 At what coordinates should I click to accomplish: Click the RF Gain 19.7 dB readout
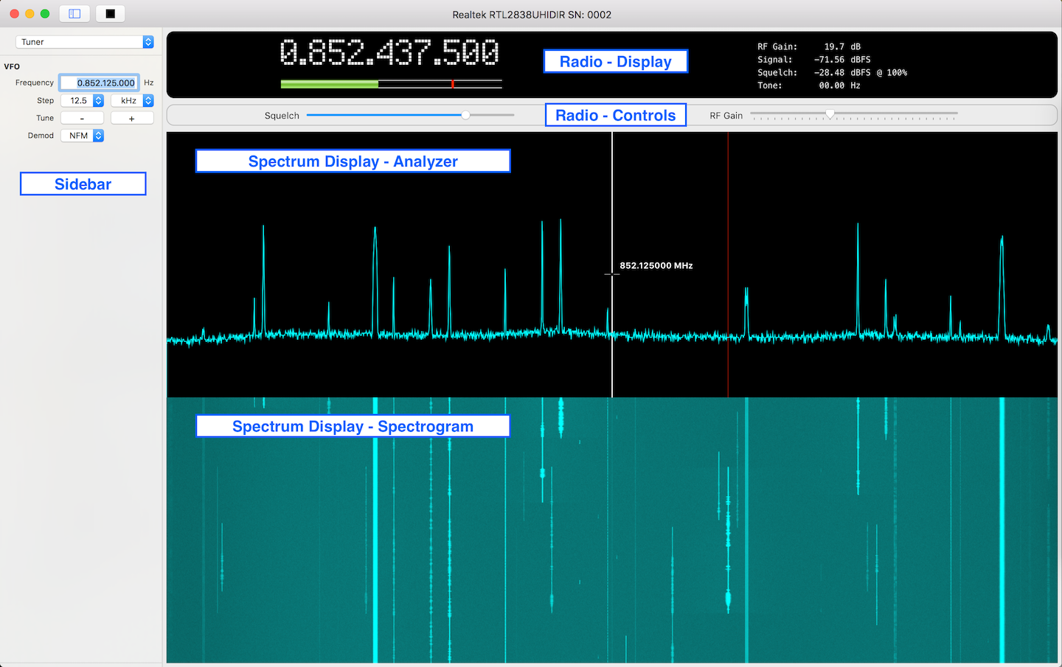click(809, 46)
